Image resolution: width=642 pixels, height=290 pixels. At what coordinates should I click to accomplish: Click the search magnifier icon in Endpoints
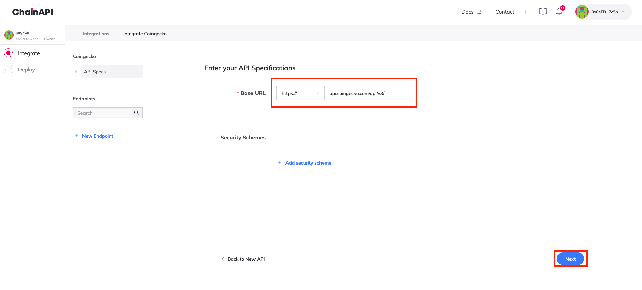136,113
